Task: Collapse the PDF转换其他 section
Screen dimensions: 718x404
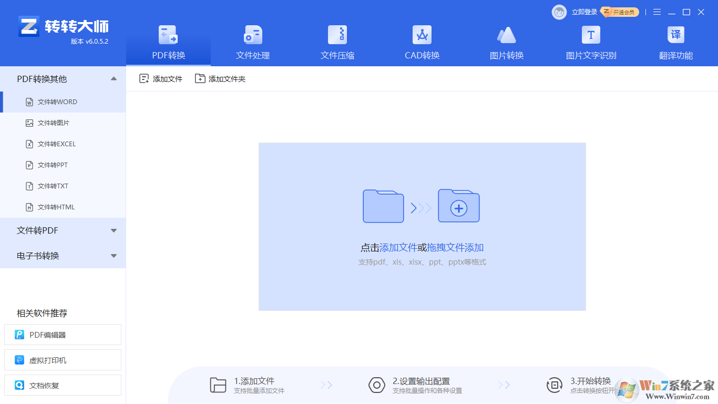Action: [x=63, y=79]
